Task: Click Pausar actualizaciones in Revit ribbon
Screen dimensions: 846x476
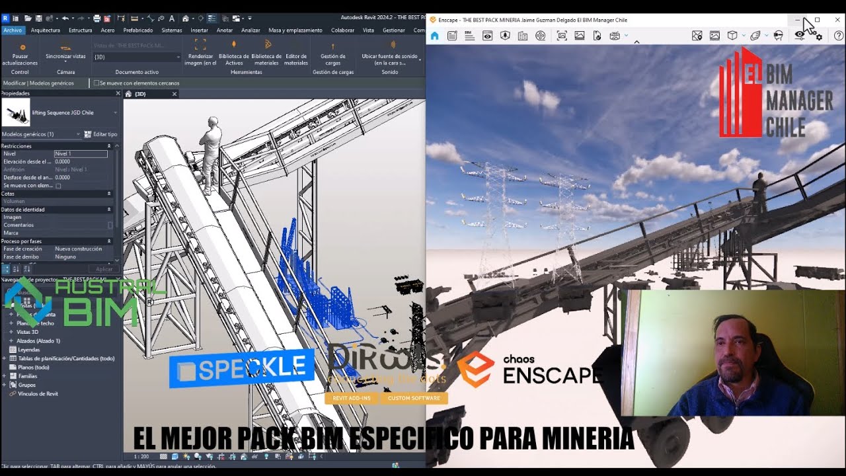Action: click(x=20, y=53)
